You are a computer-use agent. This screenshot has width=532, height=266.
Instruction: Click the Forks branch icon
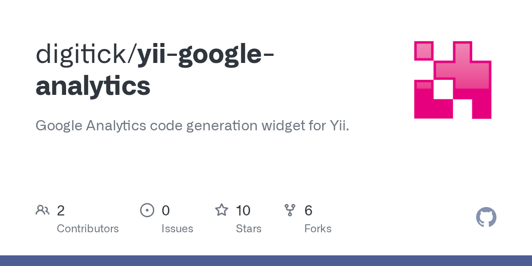point(290,210)
